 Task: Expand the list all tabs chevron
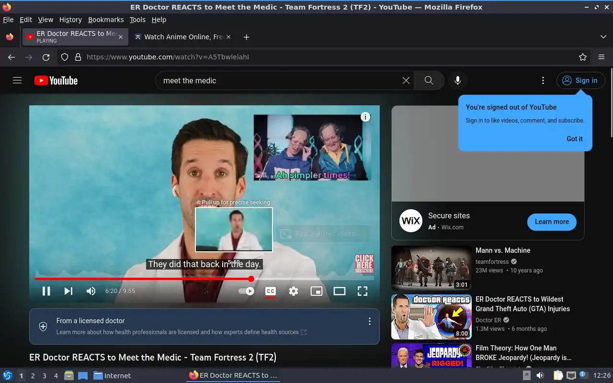pos(603,37)
